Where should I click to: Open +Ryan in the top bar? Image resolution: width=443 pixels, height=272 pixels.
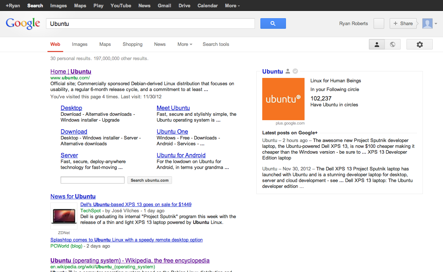(x=13, y=5)
